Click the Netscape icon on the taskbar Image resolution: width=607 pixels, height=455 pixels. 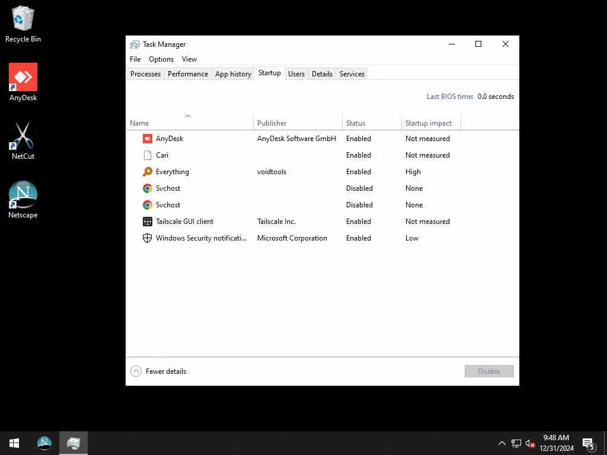tap(44, 443)
